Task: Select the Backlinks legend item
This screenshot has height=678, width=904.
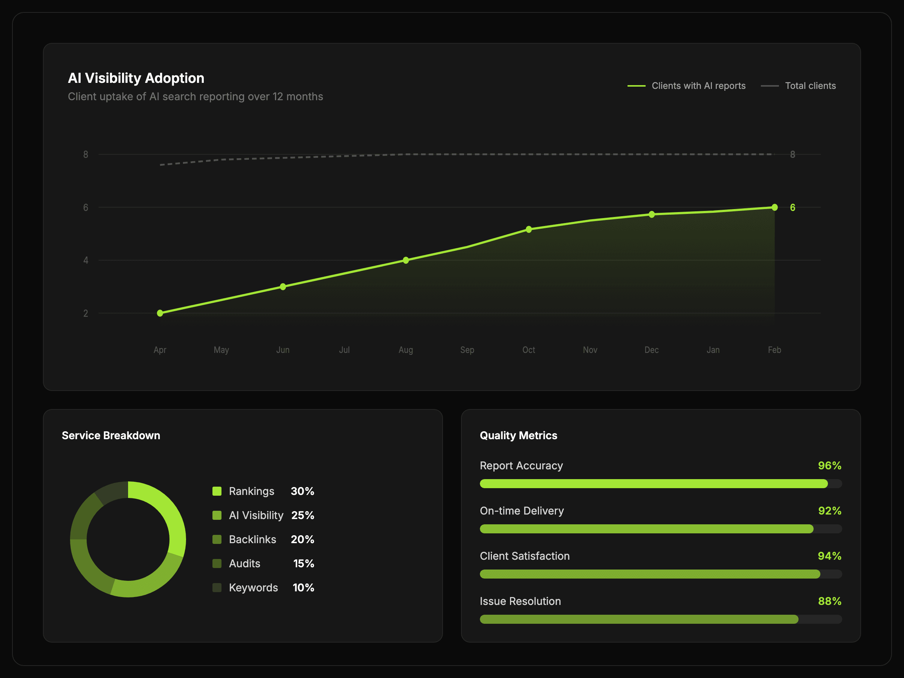Action: coord(252,539)
